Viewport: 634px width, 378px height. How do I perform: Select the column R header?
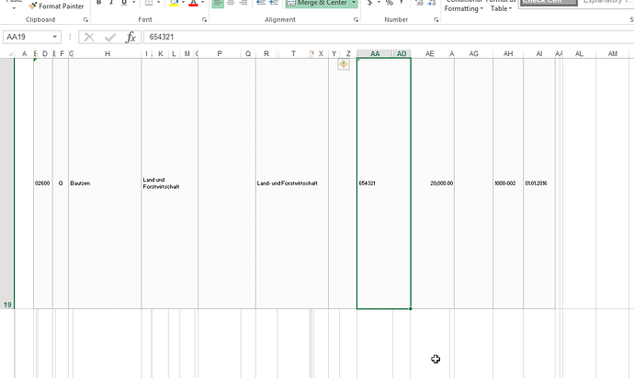[x=266, y=53]
